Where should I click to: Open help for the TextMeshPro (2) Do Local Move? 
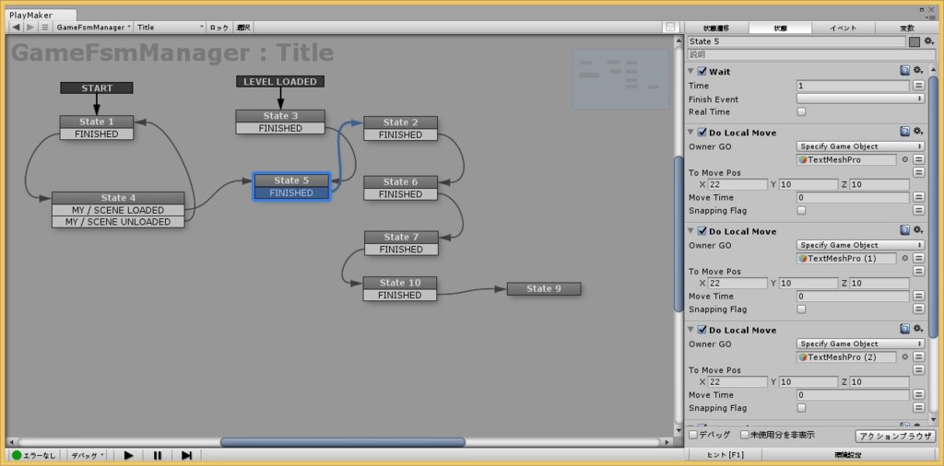(x=905, y=329)
